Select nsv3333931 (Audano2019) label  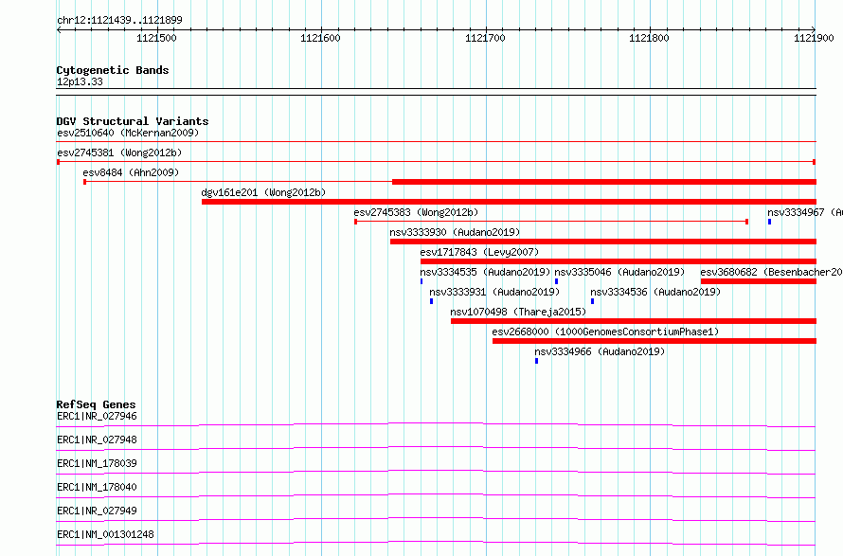(494, 292)
